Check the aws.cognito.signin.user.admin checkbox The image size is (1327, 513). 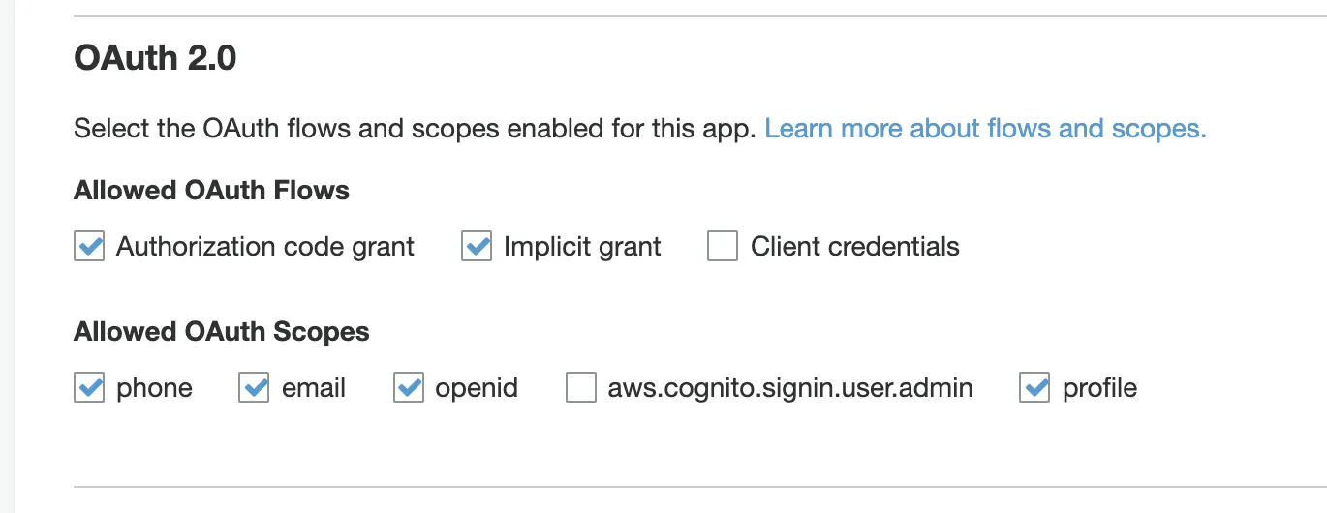pyautogui.click(x=581, y=388)
